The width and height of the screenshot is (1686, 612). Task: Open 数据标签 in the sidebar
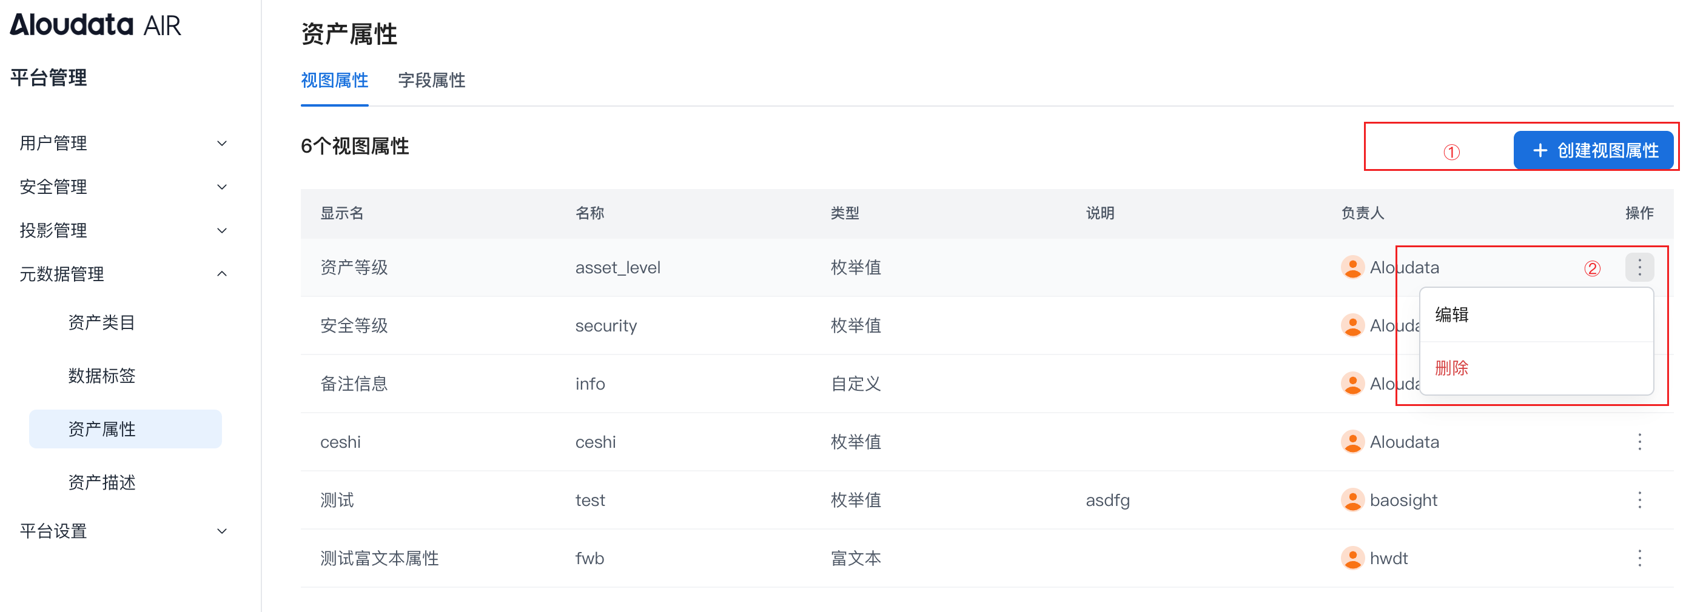point(101,375)
